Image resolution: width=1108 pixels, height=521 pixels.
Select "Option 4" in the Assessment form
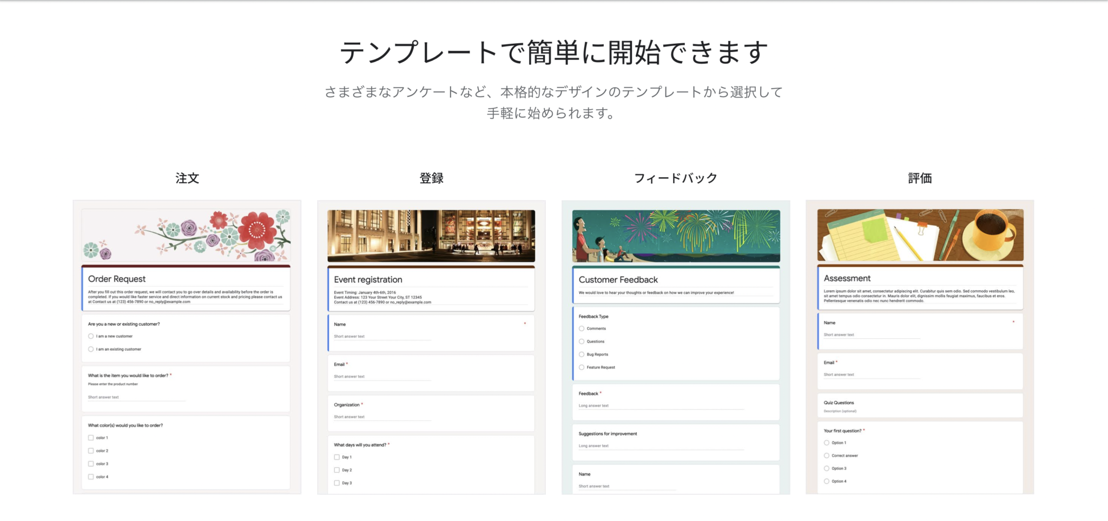coord(826,481)
